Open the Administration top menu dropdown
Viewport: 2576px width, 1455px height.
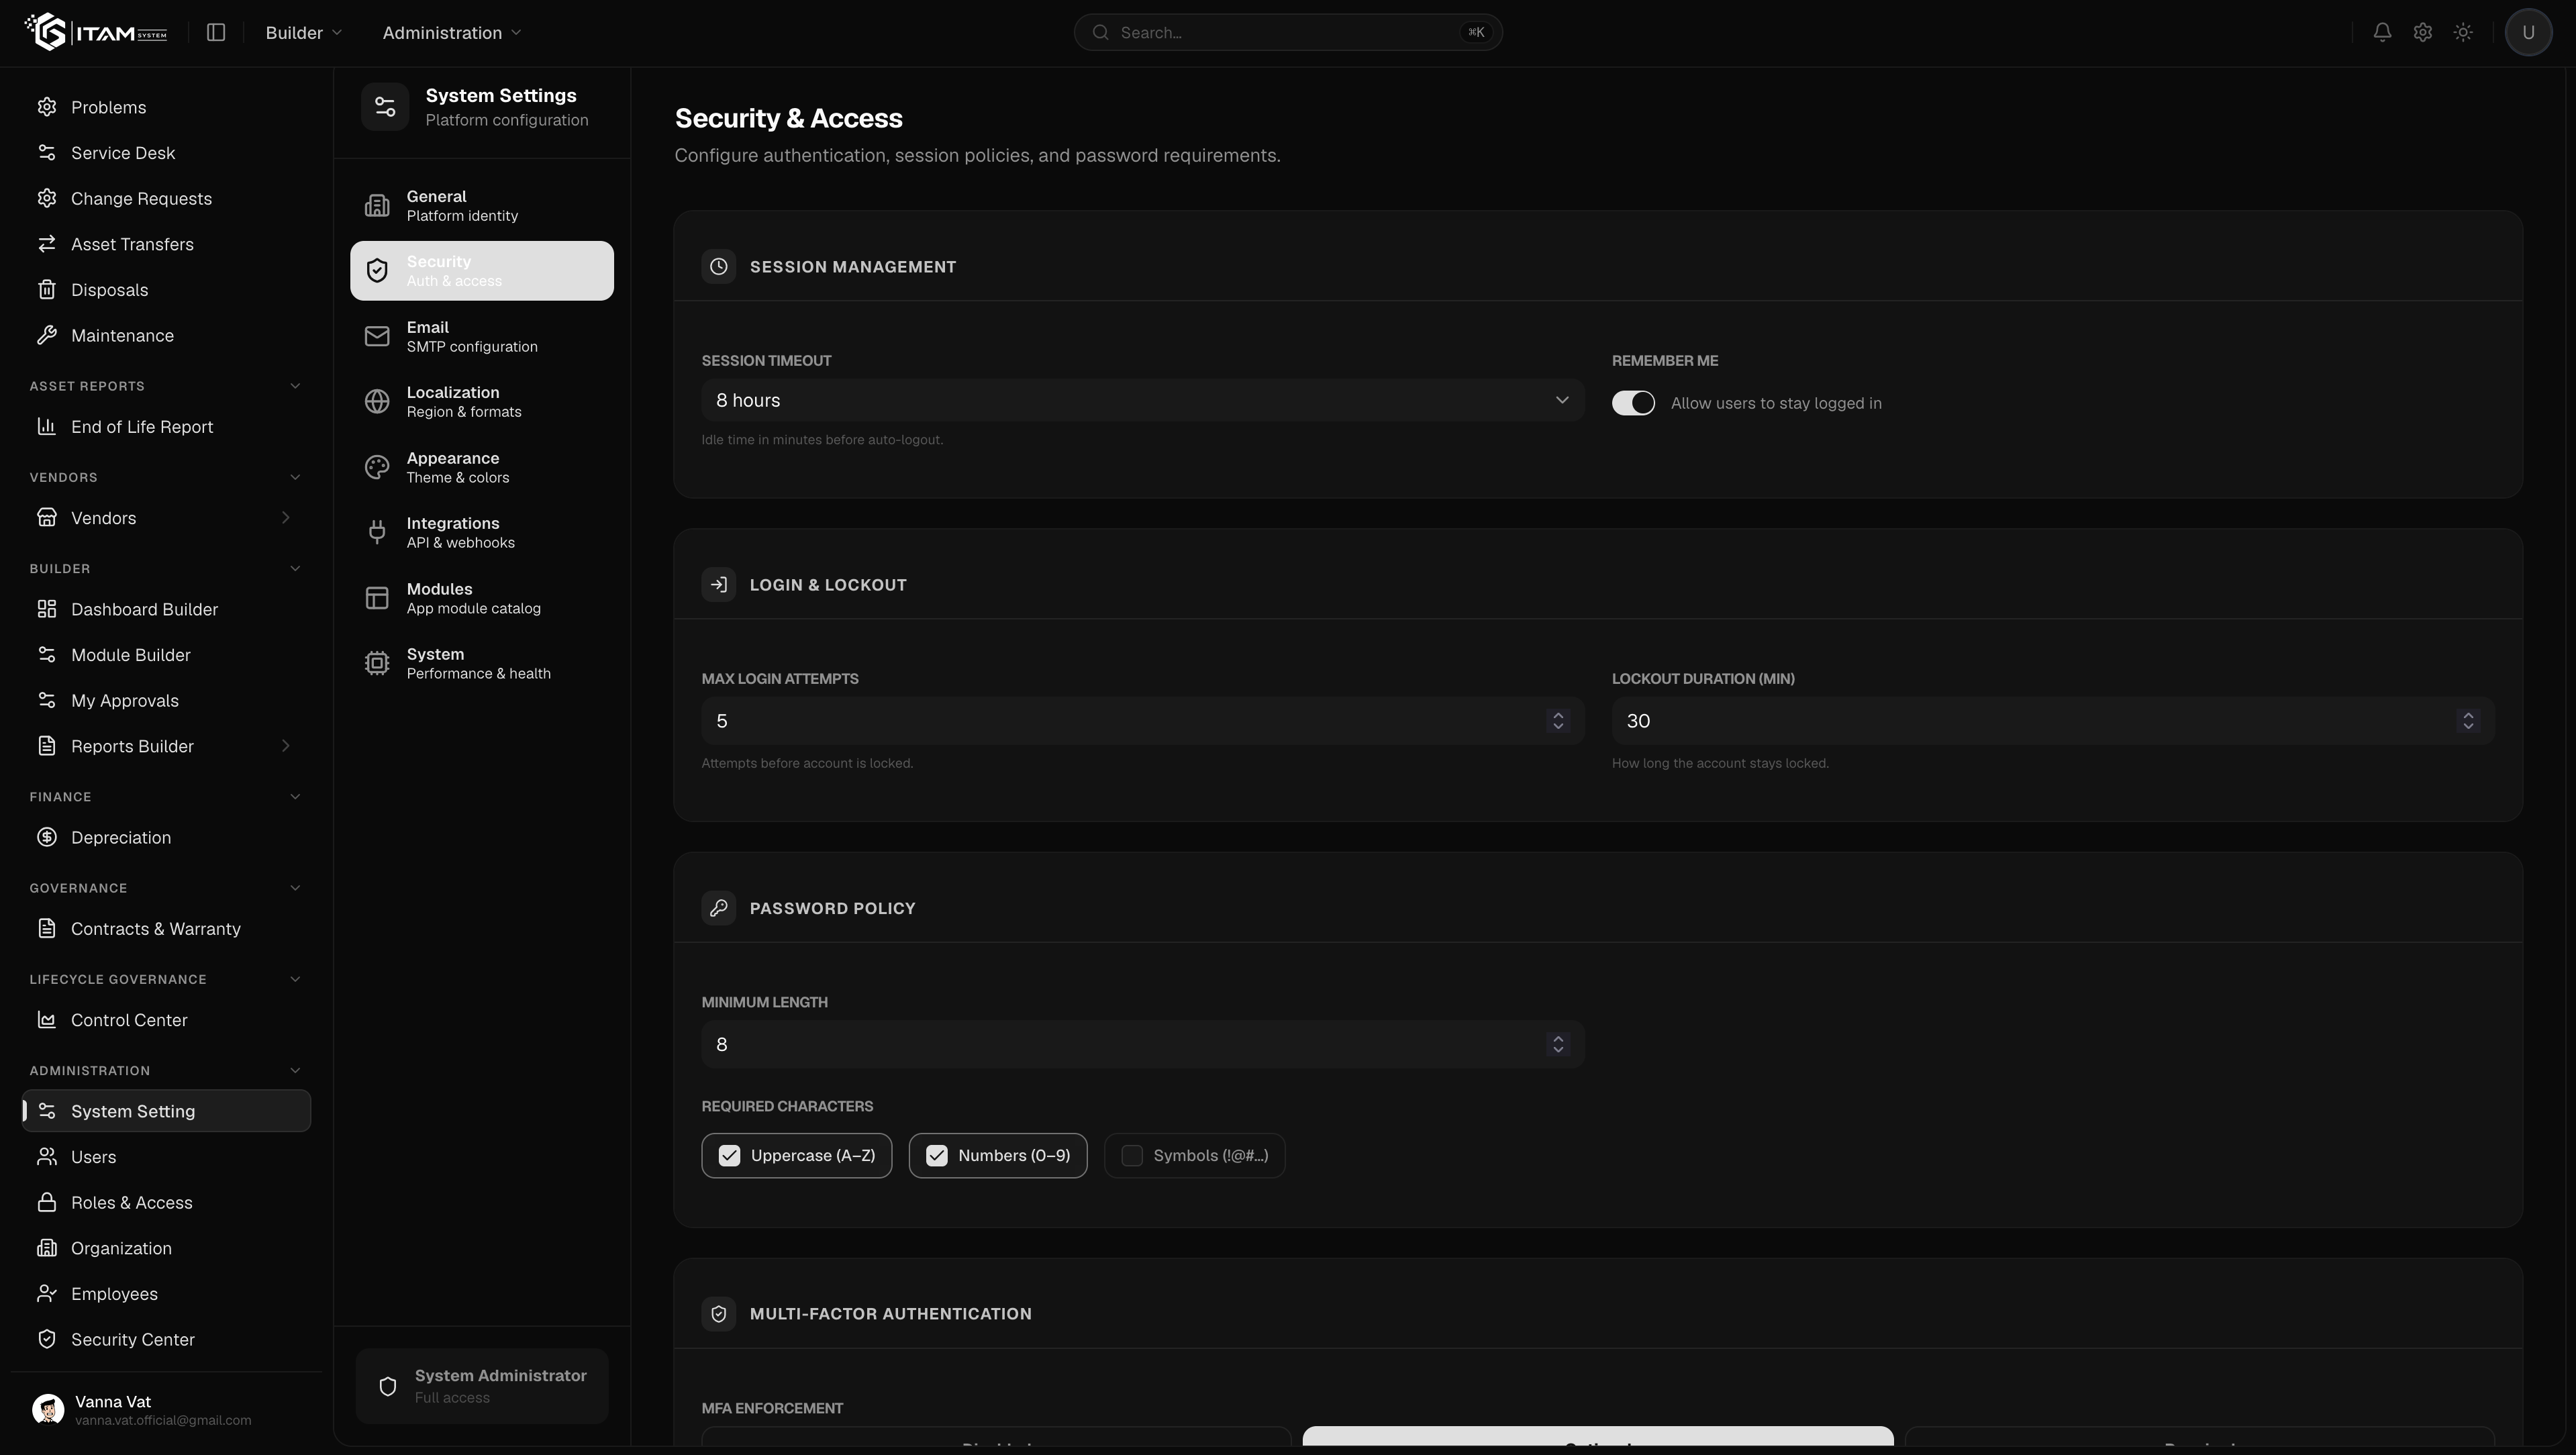pos(451,32)
